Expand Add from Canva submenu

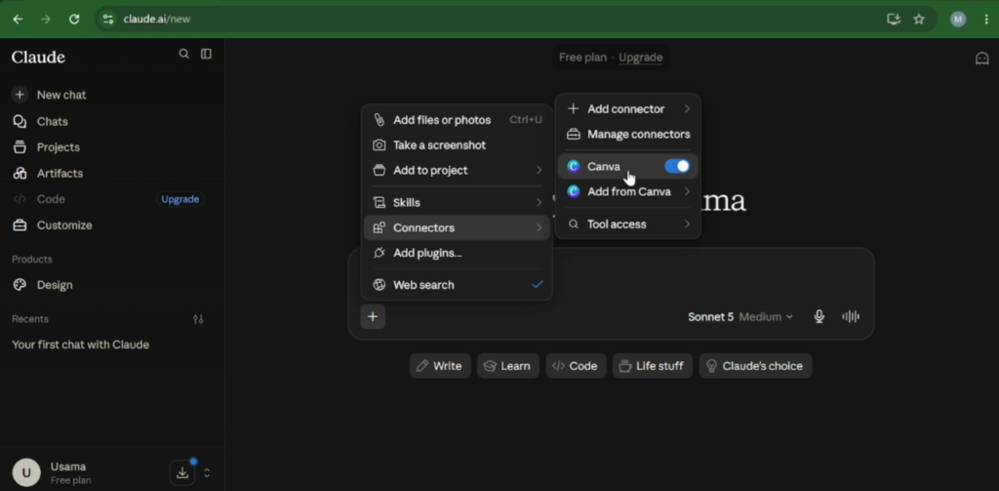pyautogui.click(x=628, y=192)
